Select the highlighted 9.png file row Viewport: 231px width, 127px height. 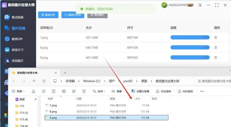pos(106,117)
